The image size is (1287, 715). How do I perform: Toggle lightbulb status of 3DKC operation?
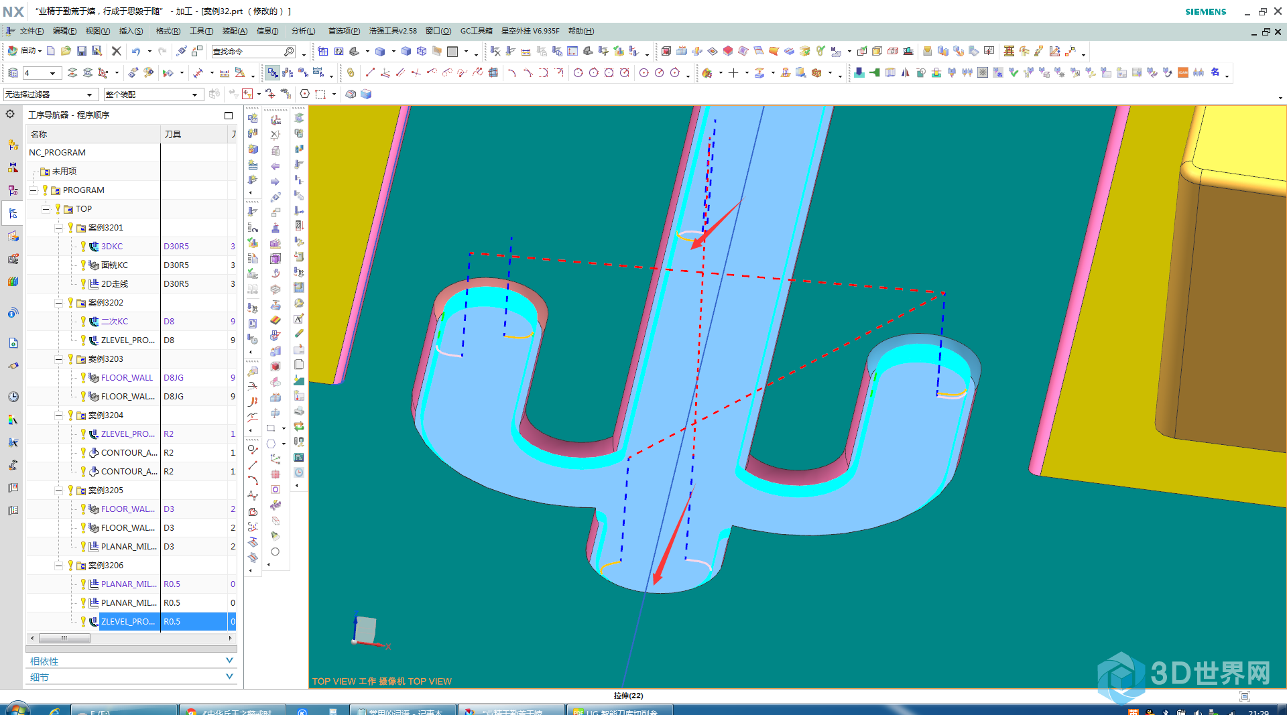point(83,246)
